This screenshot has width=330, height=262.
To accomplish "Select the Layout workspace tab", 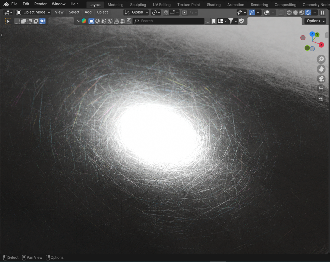I will (95, 4).
